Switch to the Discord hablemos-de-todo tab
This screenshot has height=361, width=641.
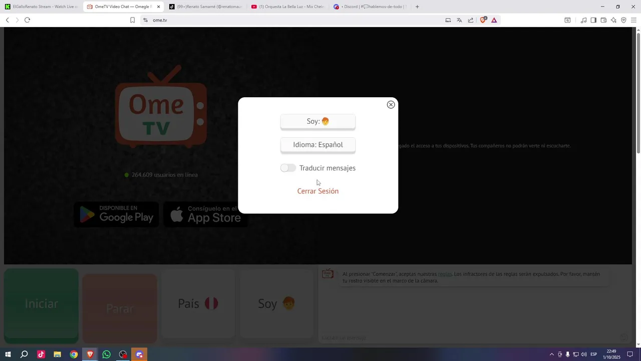pos(370,7)
